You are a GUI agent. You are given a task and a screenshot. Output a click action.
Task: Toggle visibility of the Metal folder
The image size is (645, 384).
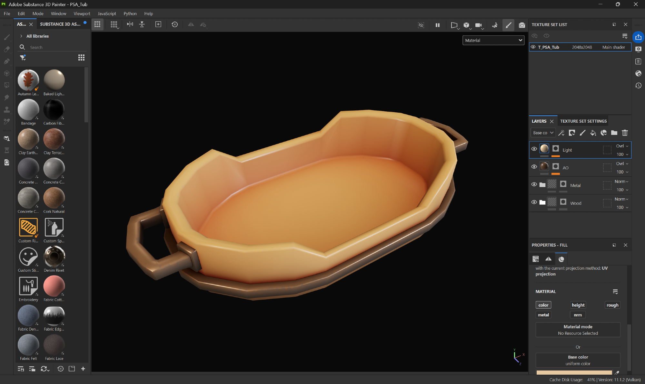(534, 184)
